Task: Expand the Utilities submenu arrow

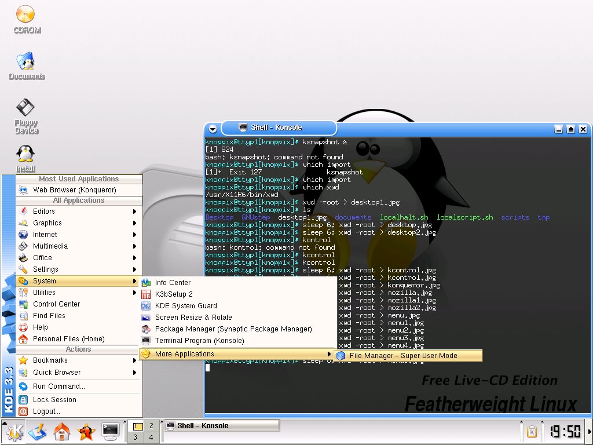Action: click(134, 293)
